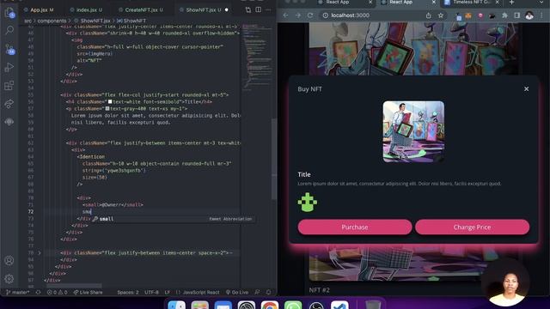Switch to the index.jsx editor tab
550x309 pixels.
click(x=86, y=9)
